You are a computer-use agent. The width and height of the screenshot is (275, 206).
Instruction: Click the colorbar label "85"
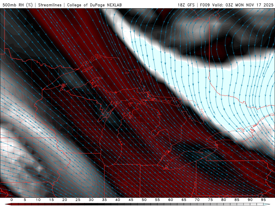[237, 200]
